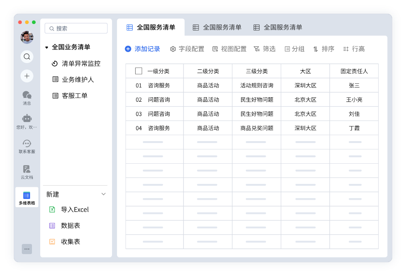
Task: Collapse the 新建 section chevron
Action: coord(104,194)
